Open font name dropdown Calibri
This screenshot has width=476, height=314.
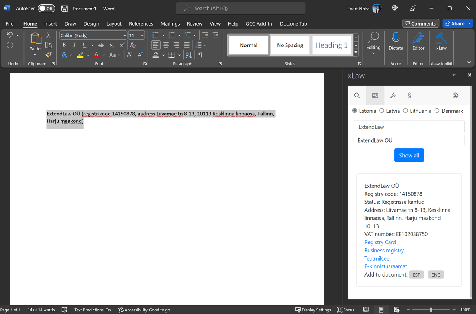pyautogui.click(x=125, y=36)
